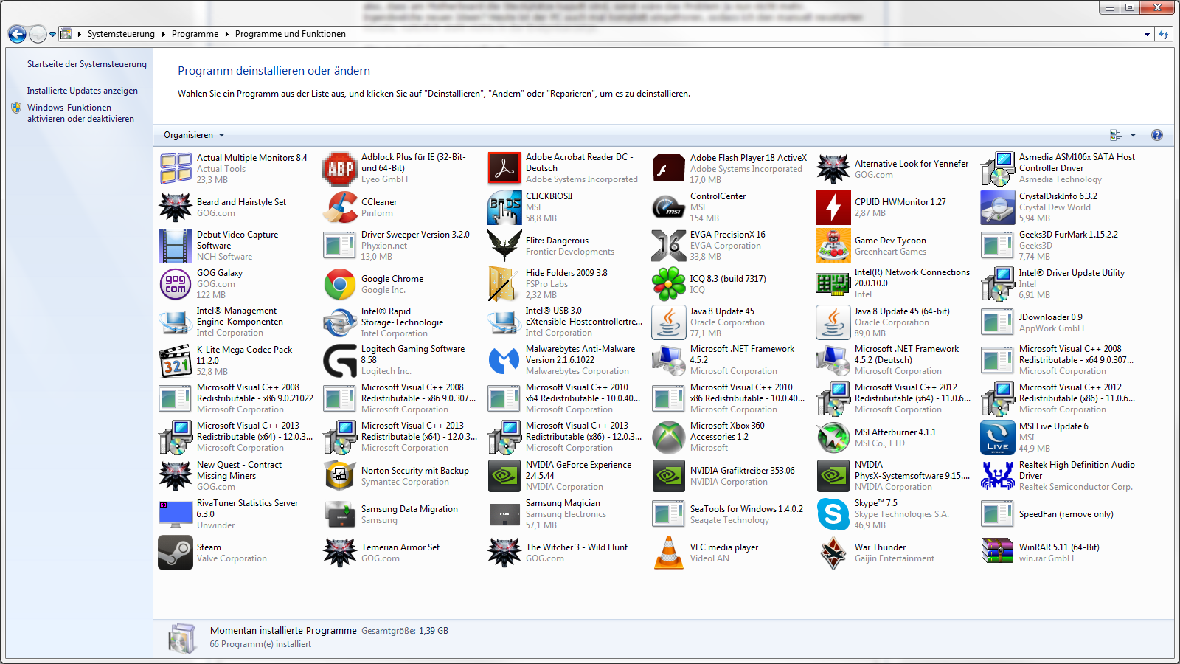Click the Realtek High Definition Audio icon
The width and height of the screenshot is (1180, 664).
point(998,476)
